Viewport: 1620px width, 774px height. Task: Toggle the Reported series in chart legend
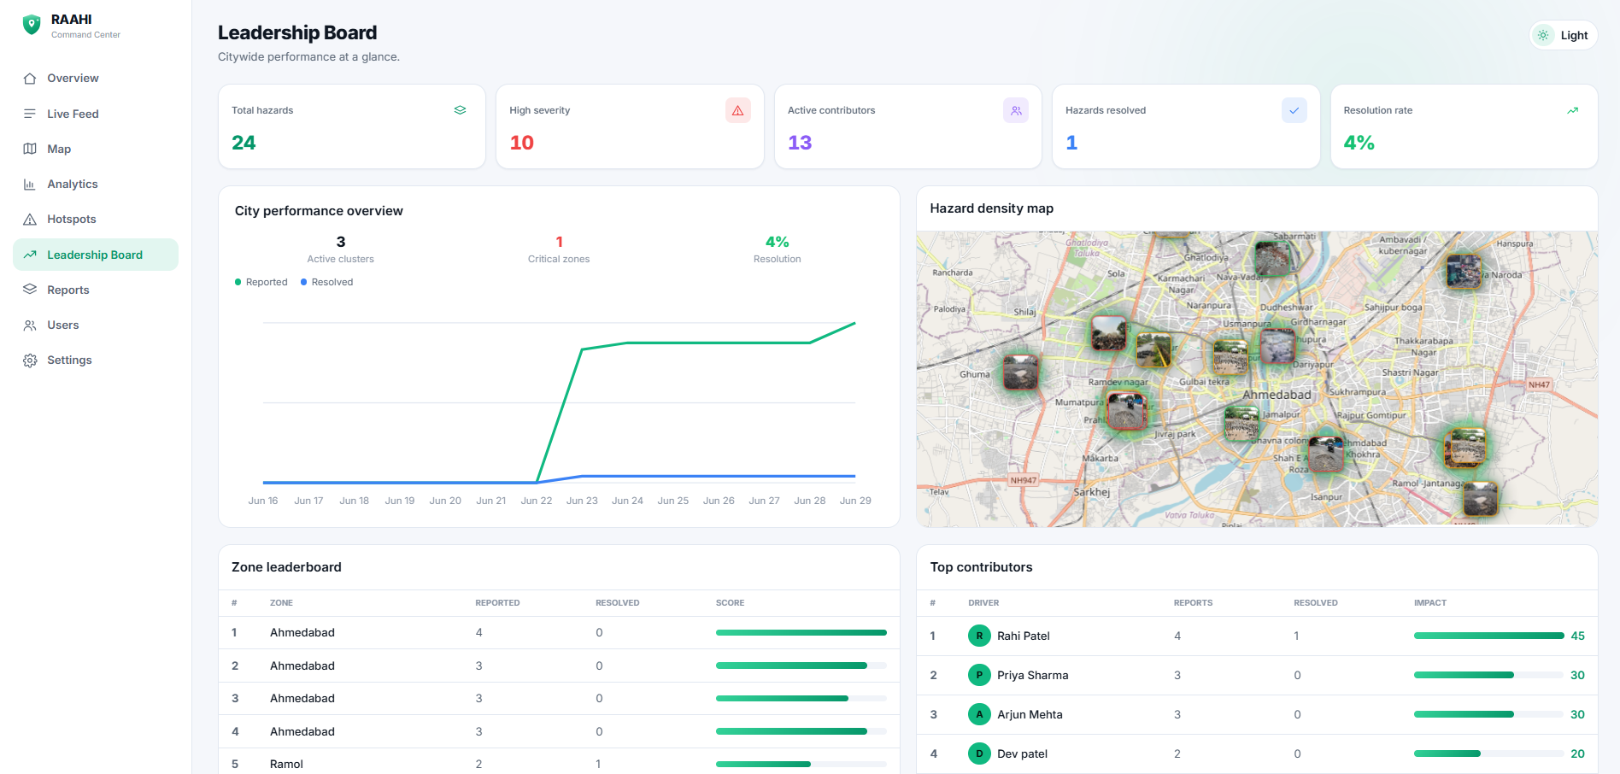[x=261, y=282]
